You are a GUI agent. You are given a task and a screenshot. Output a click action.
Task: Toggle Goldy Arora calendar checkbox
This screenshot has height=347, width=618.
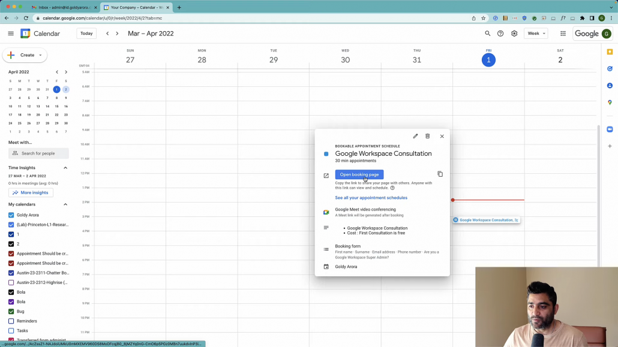click(x=11, y=215)
